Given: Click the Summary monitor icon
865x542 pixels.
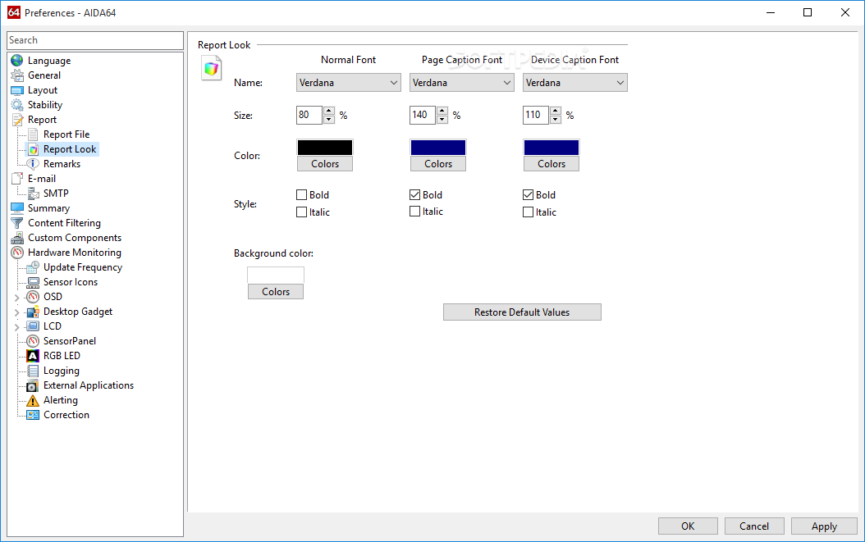Looking at the screenshot, I should [x=17, y=208].
